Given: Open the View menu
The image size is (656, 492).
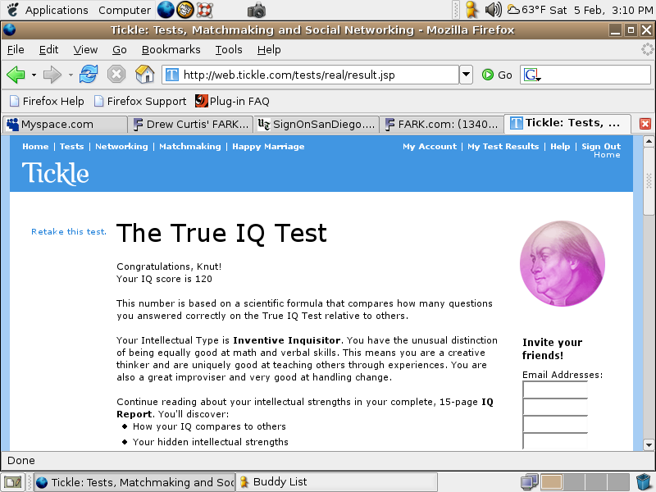Looking at the screenshot, I should click(x=85, y=50).
